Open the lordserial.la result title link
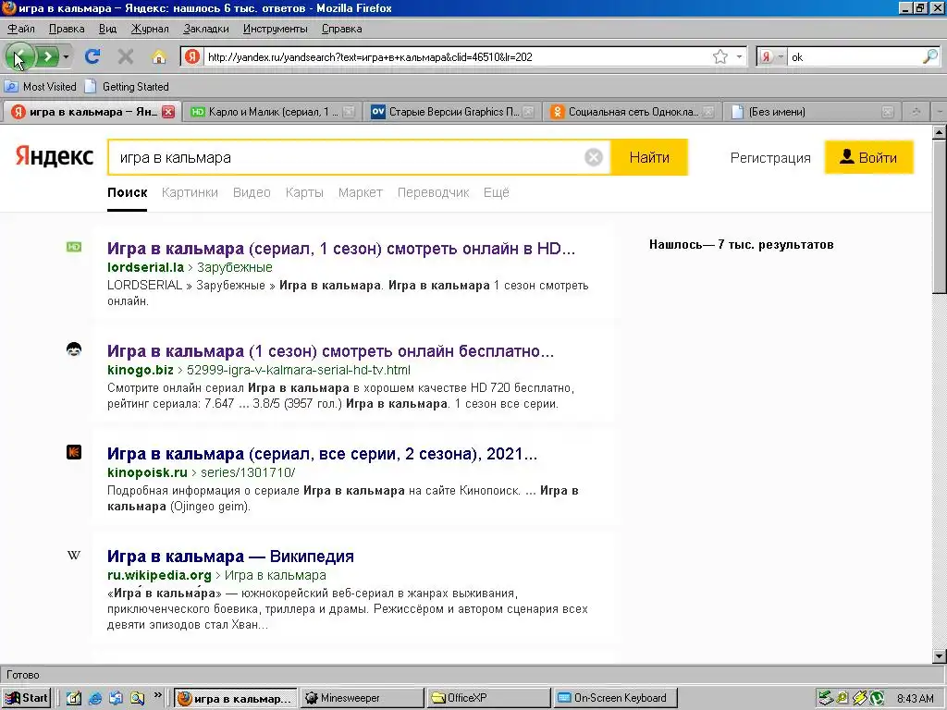Image resolution: width=947 pixels, height=710 pixels. click(x=341, y=248)
